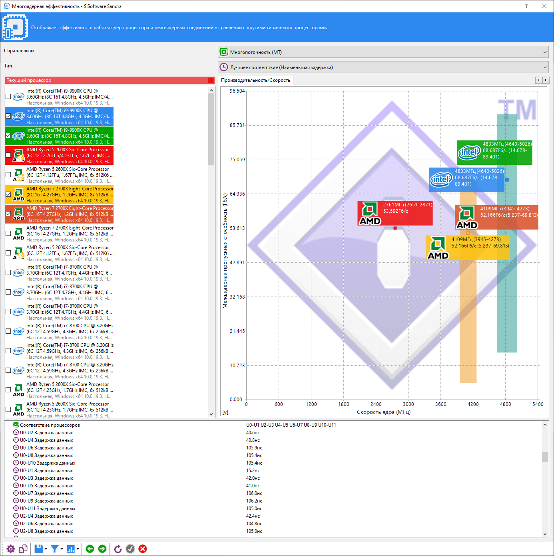554x556 pixels.
Task: Click the red AMD 2761МГц chart label
Action: 395,213
